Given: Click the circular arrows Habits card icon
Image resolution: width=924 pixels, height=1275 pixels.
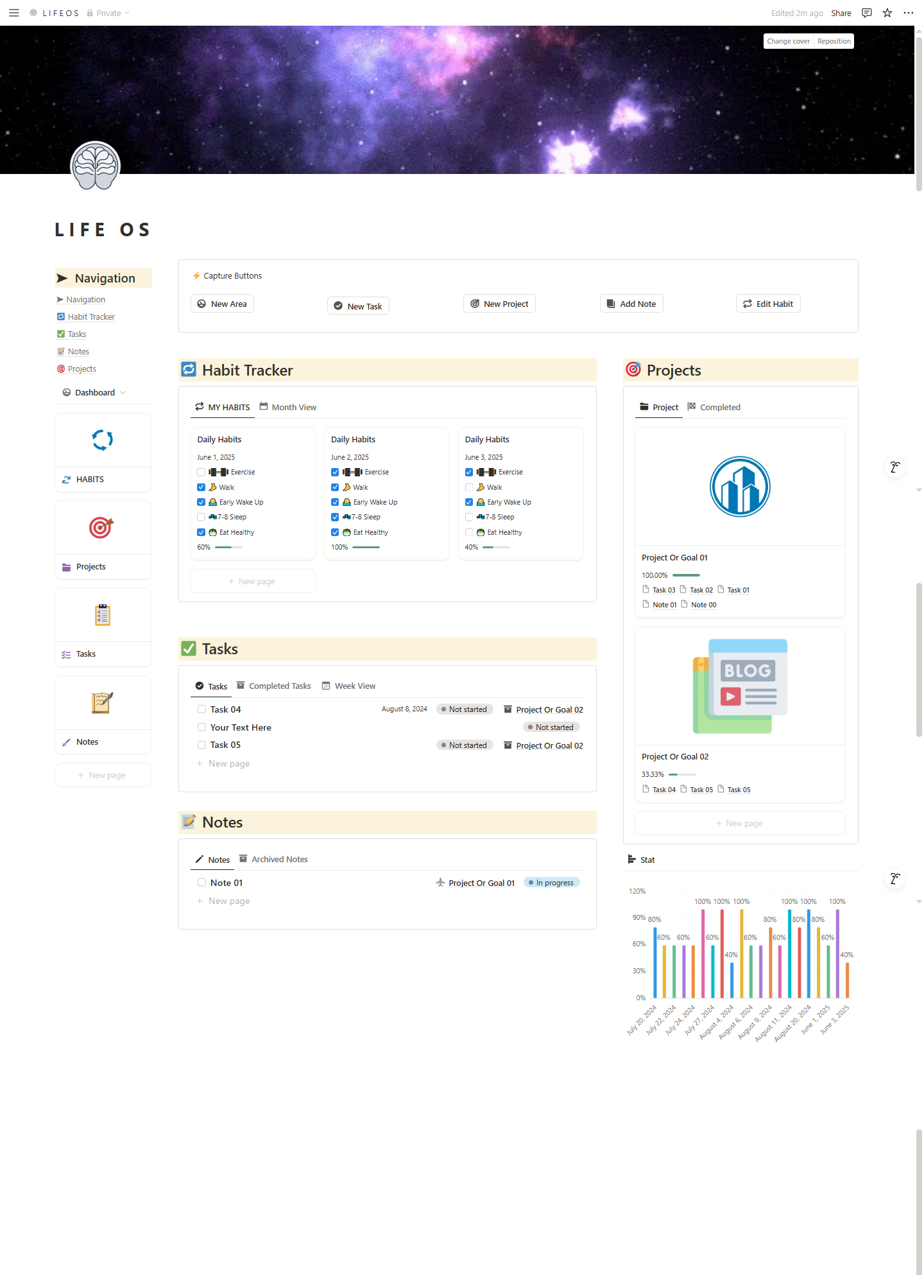Looking at the screenshot, I should click(x=103, y=440).
